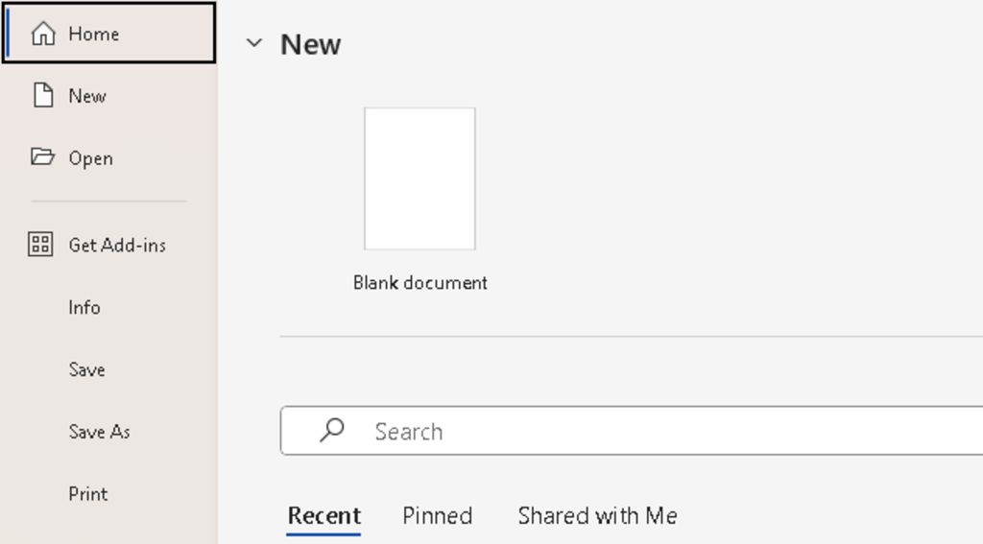Viewport: 983px width, 544px height.
Task: Switch to the Pinned tab
Action: pos(437,516)
